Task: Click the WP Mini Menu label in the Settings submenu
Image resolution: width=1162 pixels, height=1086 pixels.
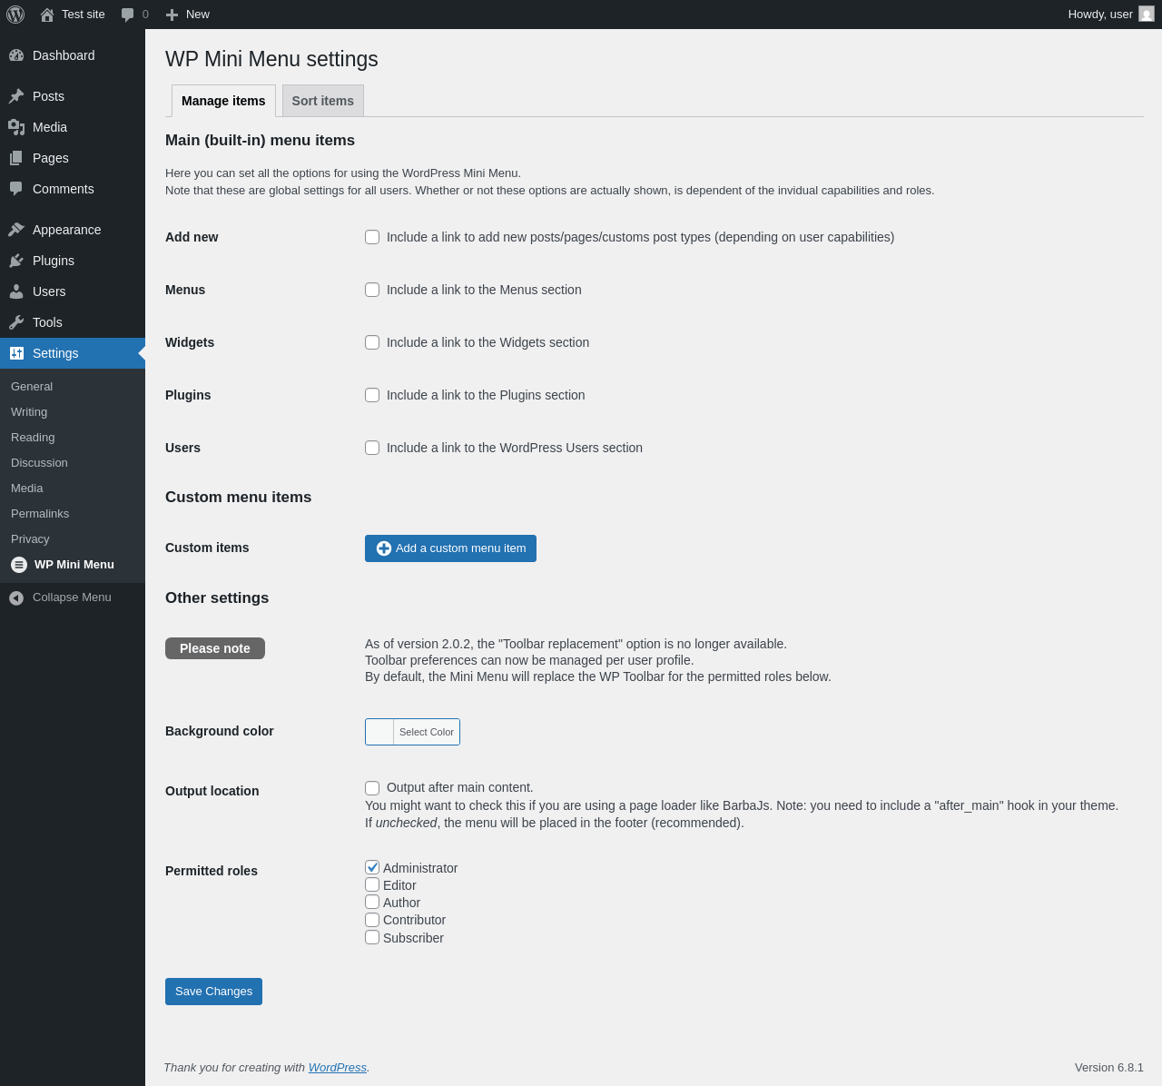Action: pos(74,564)
